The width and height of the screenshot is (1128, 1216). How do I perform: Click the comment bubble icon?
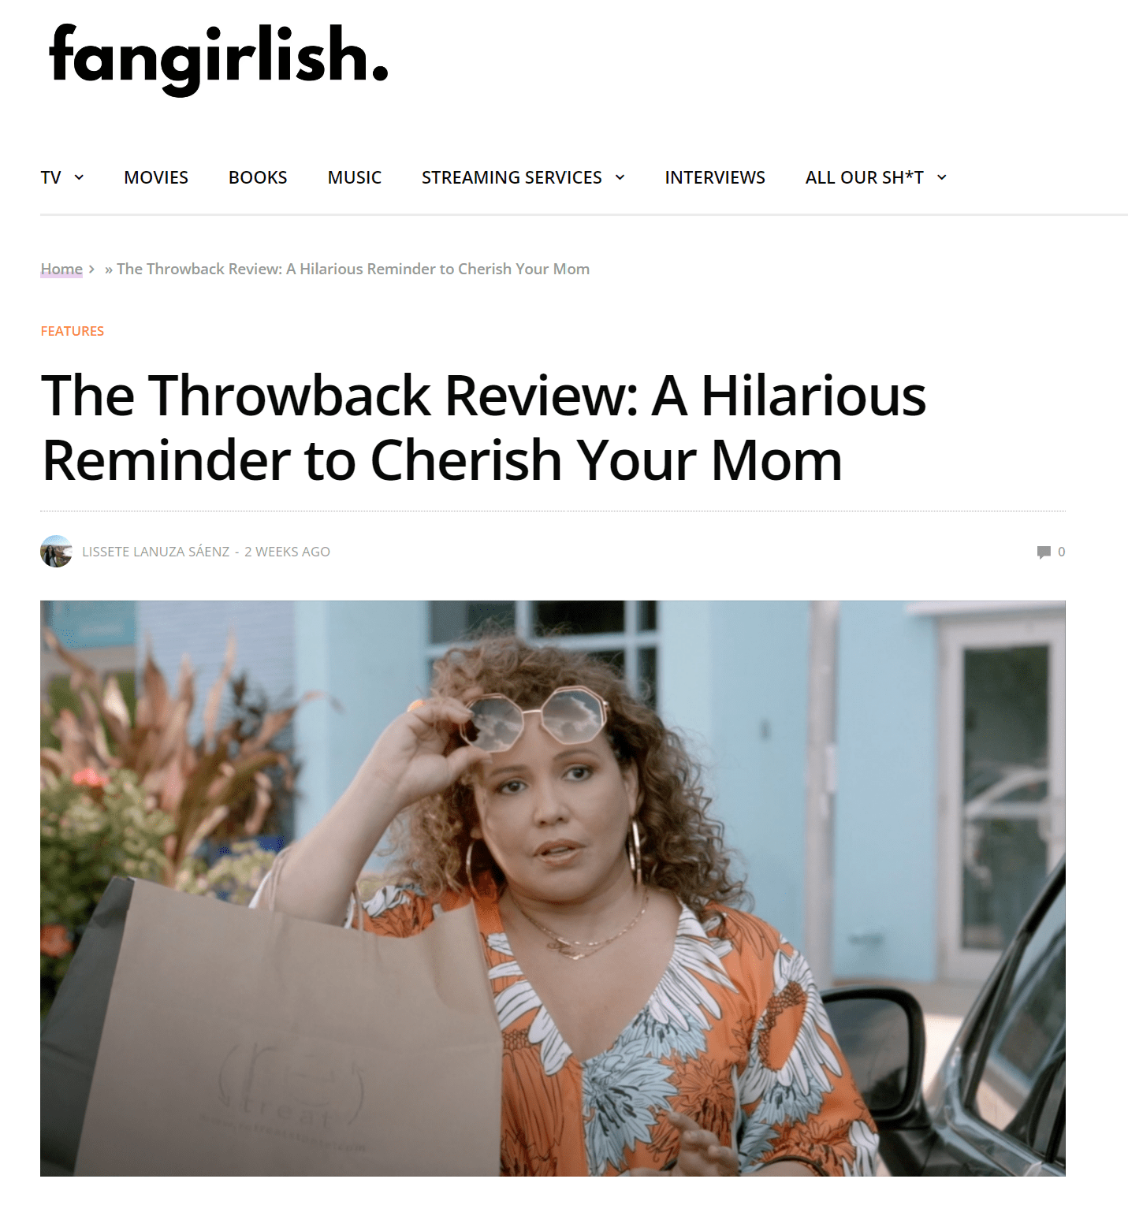[x=1044, y=552]
